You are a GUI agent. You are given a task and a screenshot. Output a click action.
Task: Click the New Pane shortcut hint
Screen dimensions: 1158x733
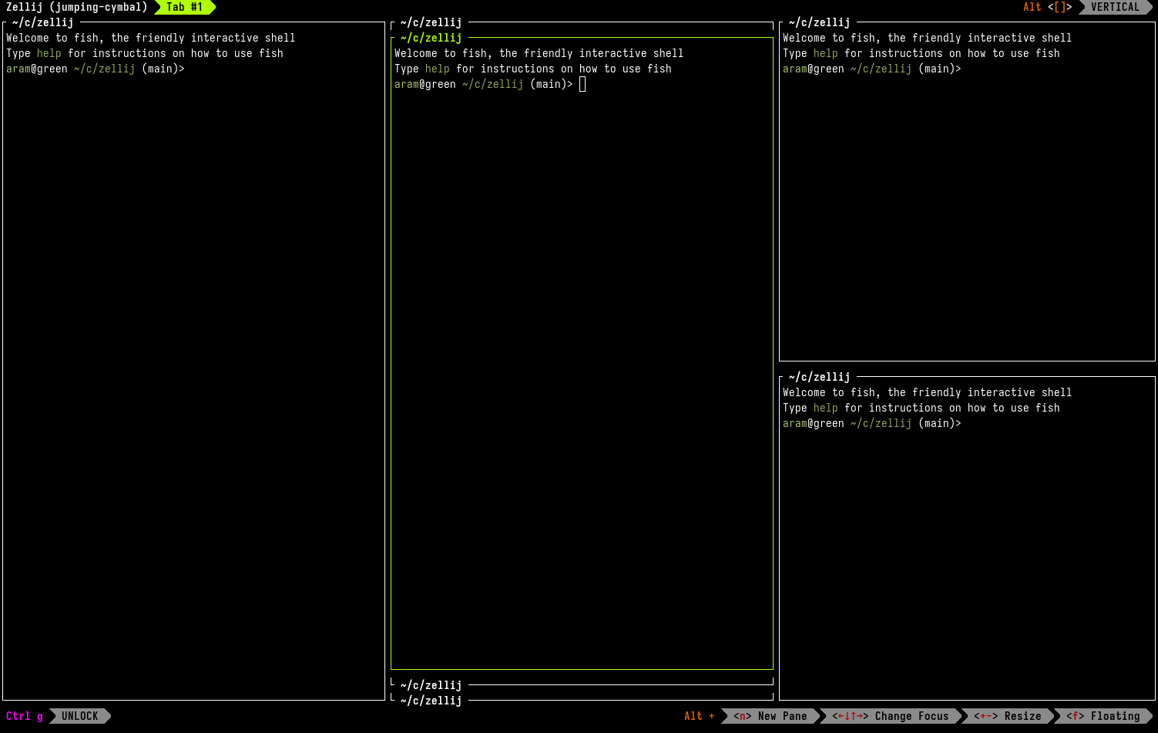point(770,716)
